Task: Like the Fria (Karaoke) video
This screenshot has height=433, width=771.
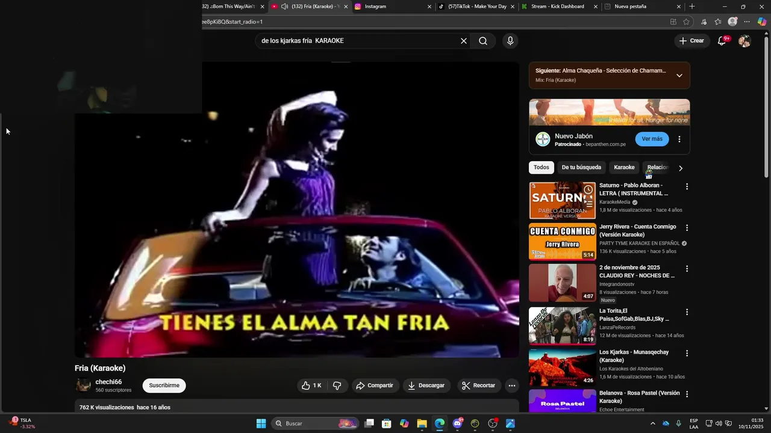Action: [312, 385]
